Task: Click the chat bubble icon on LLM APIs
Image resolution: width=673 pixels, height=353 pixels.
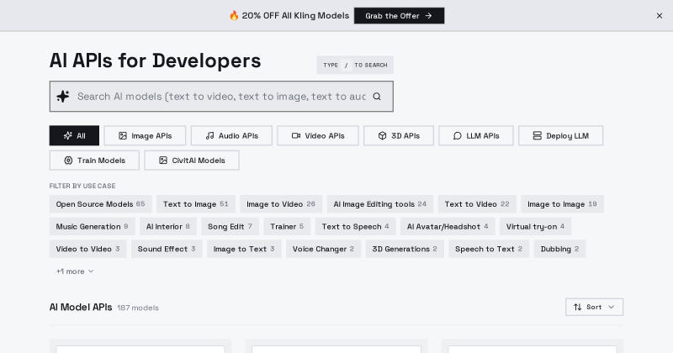Action: click(458, 135)
